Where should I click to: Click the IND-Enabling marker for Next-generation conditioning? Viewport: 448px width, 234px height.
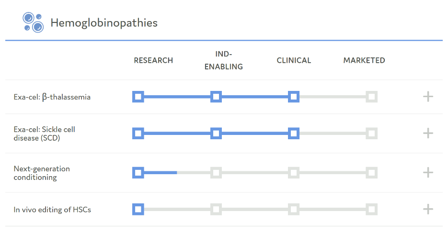click(216, 173)
